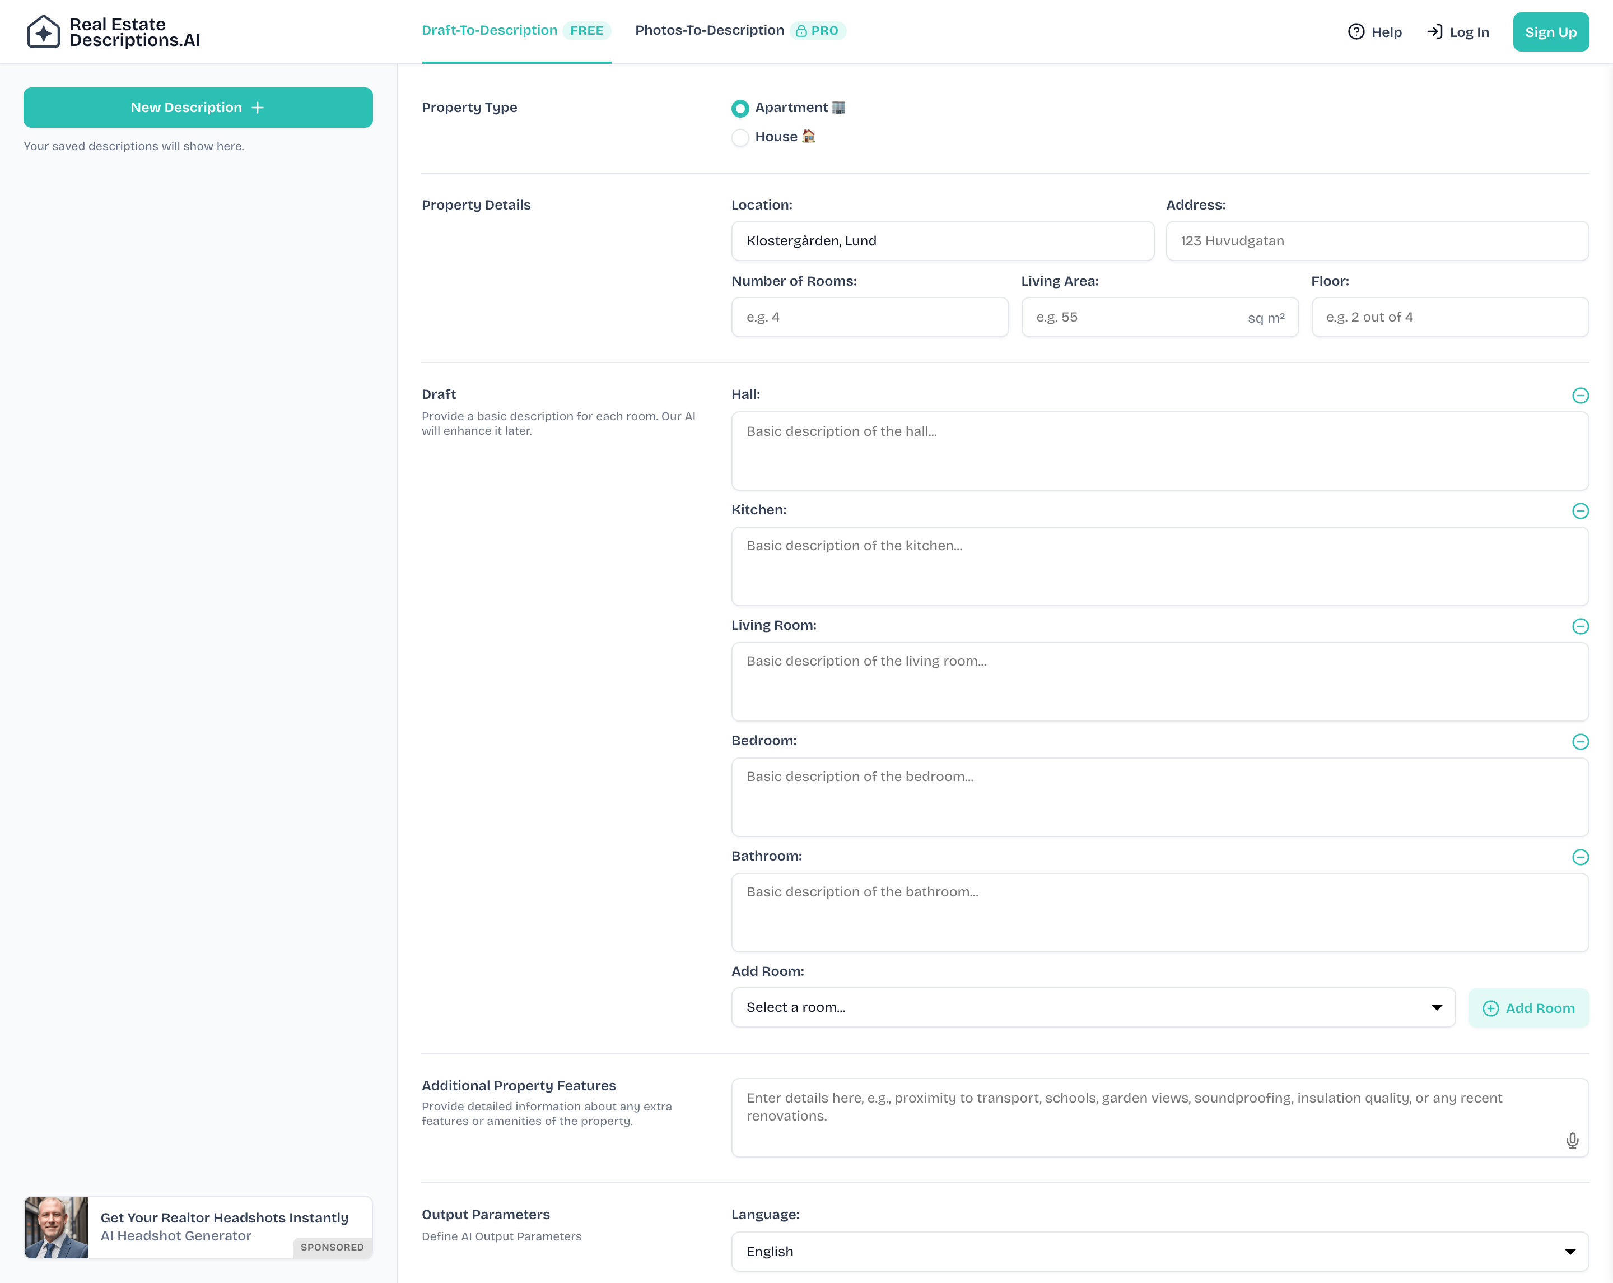Remove the Living Room section
Image resolution: width=1613 pixels, height=1283 pixels.
tap(1579, 626)
